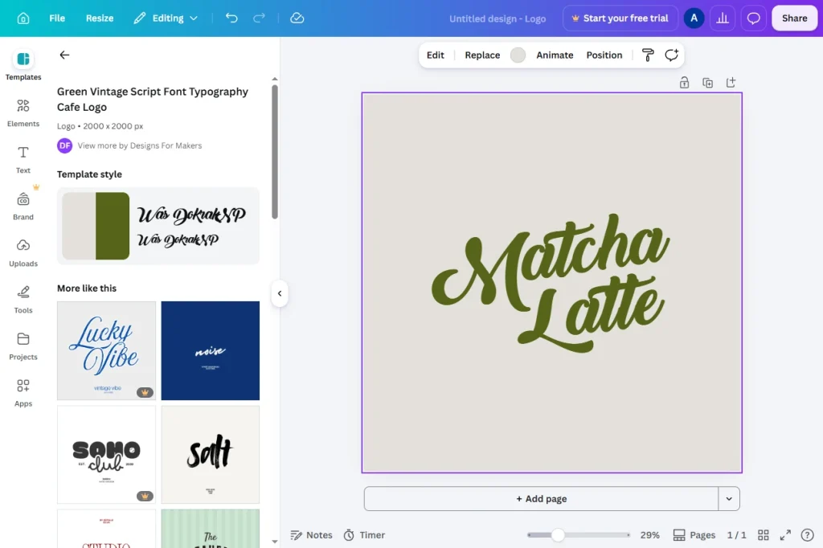The width and height of the screenshot is (823, 548).
Task: Open analytics bar chart icon
Action: coord(723,18)
